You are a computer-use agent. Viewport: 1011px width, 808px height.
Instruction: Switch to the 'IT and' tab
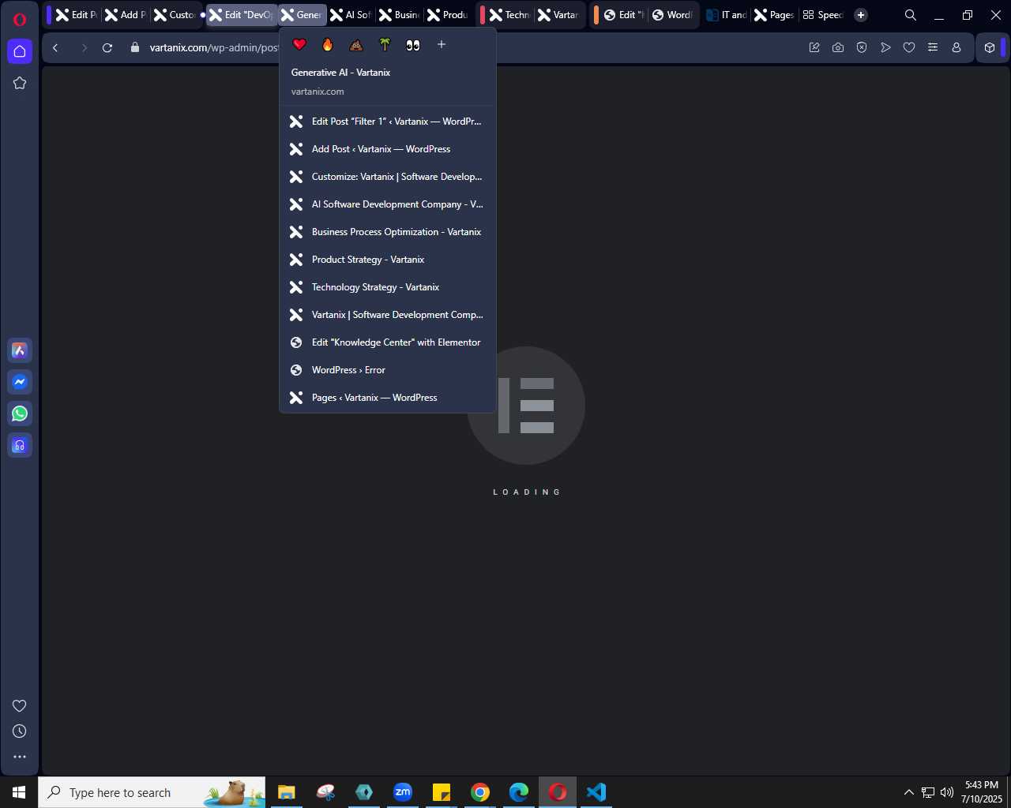(x=727, y=15)
